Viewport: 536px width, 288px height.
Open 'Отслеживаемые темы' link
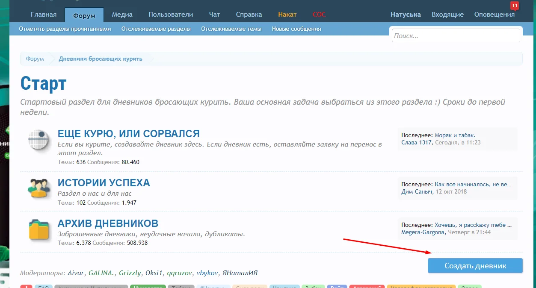point(231,29)
